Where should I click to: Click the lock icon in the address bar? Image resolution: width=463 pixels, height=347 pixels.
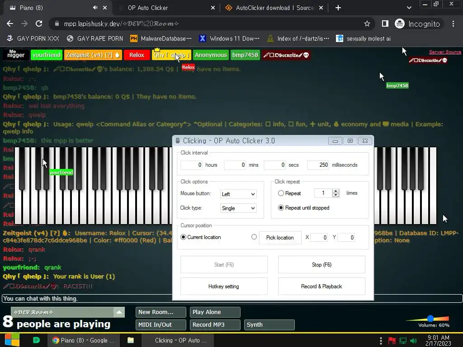pyautogui.click(x=57, y=23)
